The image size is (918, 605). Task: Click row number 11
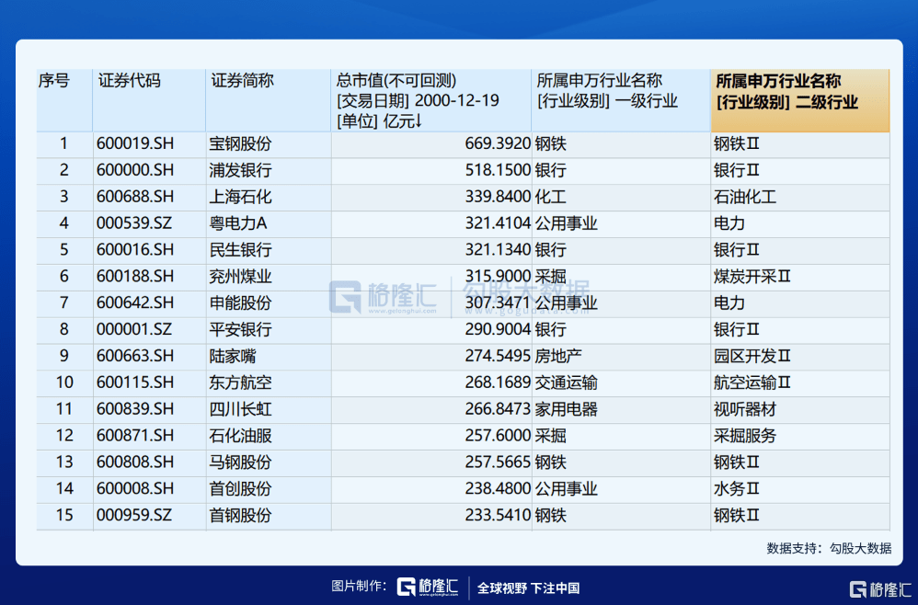tap(63, 409)
